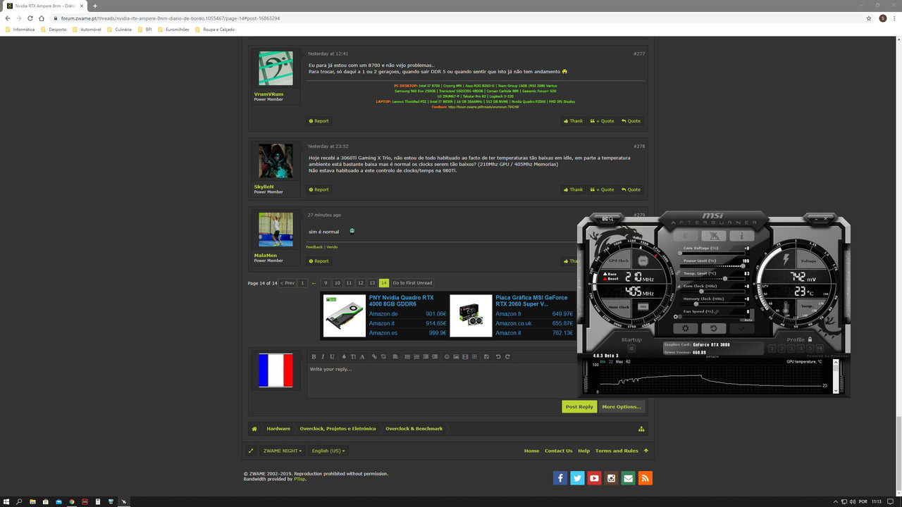Launch the Afterburner OC Scanner button
Image resolution: width=902 pixels, height=507 pixels.
coord(714,236)
